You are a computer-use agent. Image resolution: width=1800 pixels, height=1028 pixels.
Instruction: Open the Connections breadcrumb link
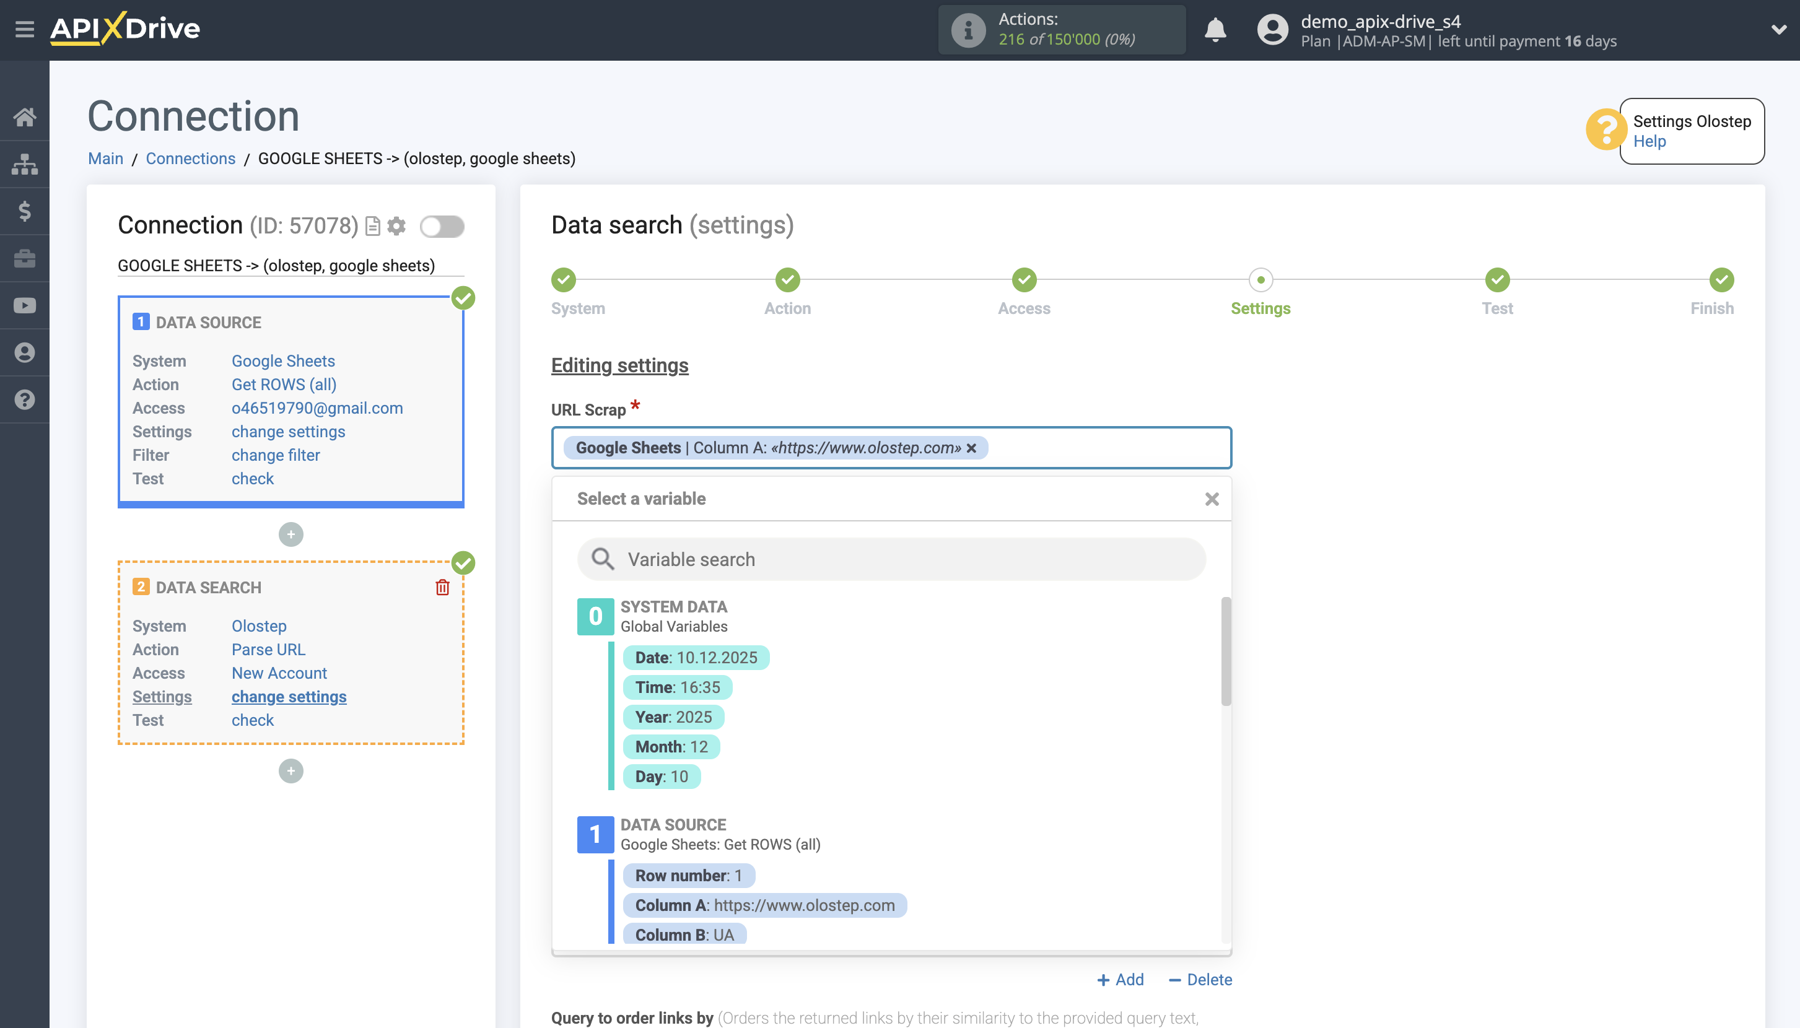(x=191, y=158)
